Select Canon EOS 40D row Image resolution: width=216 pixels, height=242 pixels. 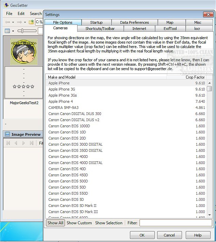[x=126, y=169]
